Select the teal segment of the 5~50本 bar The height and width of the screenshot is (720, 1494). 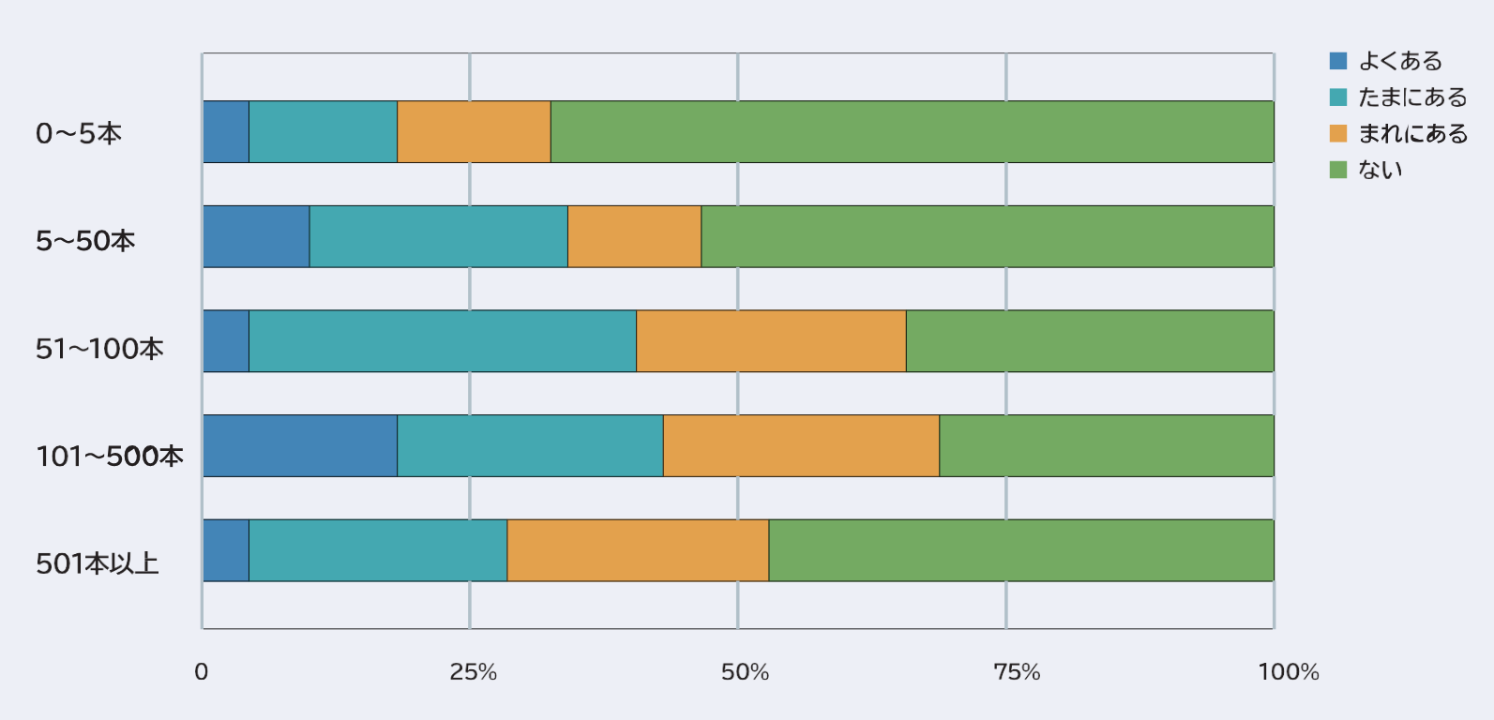[x=438, y=236]
